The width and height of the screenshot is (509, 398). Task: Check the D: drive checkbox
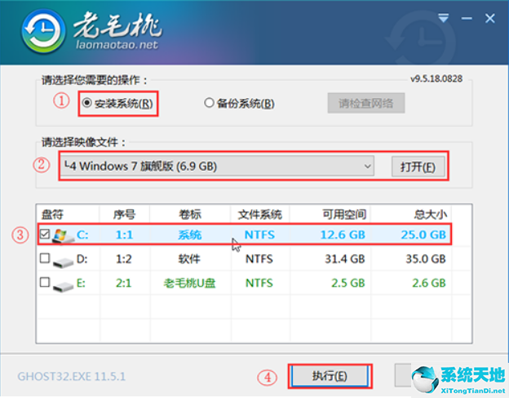coord(45,258)
